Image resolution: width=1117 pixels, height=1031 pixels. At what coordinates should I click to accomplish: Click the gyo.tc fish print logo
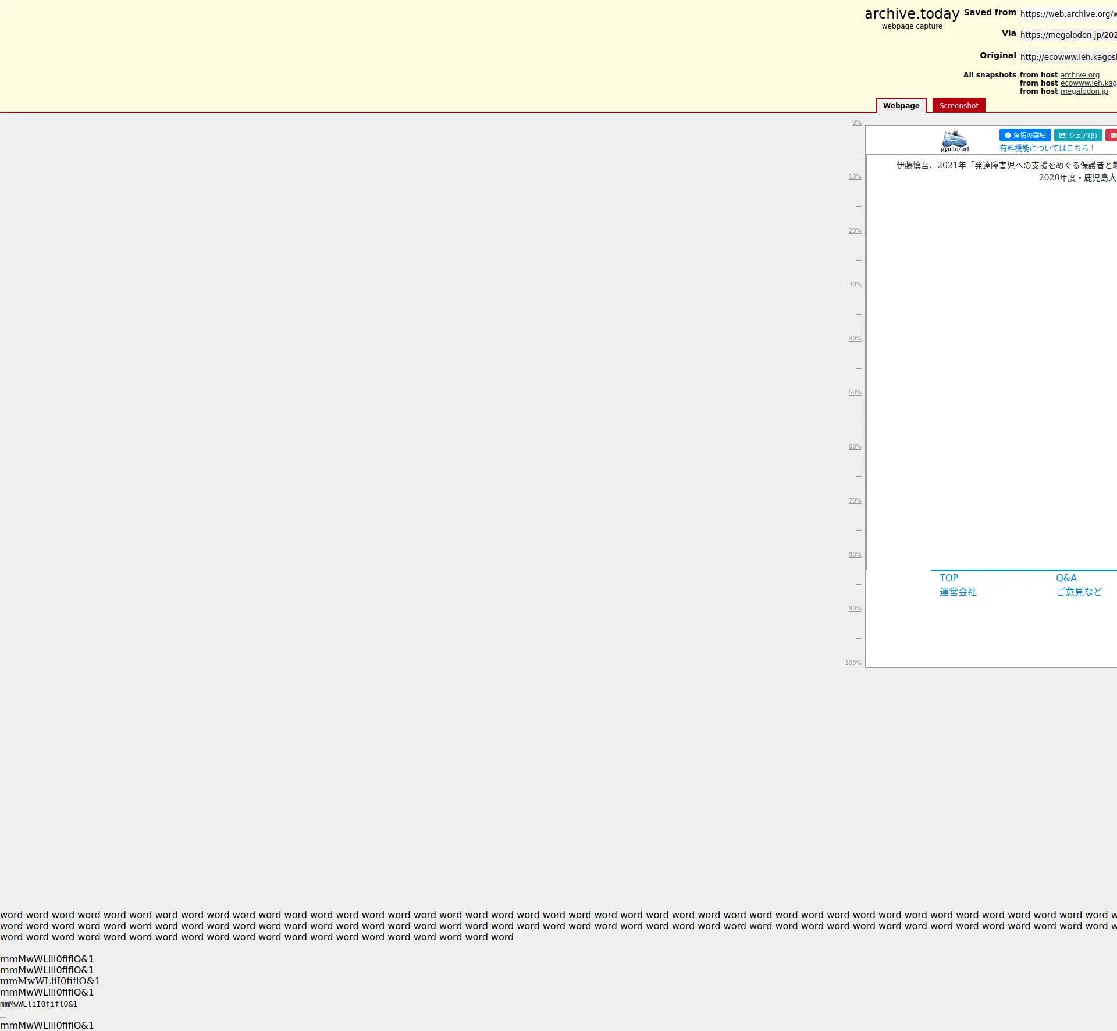(x=955, y=141)
